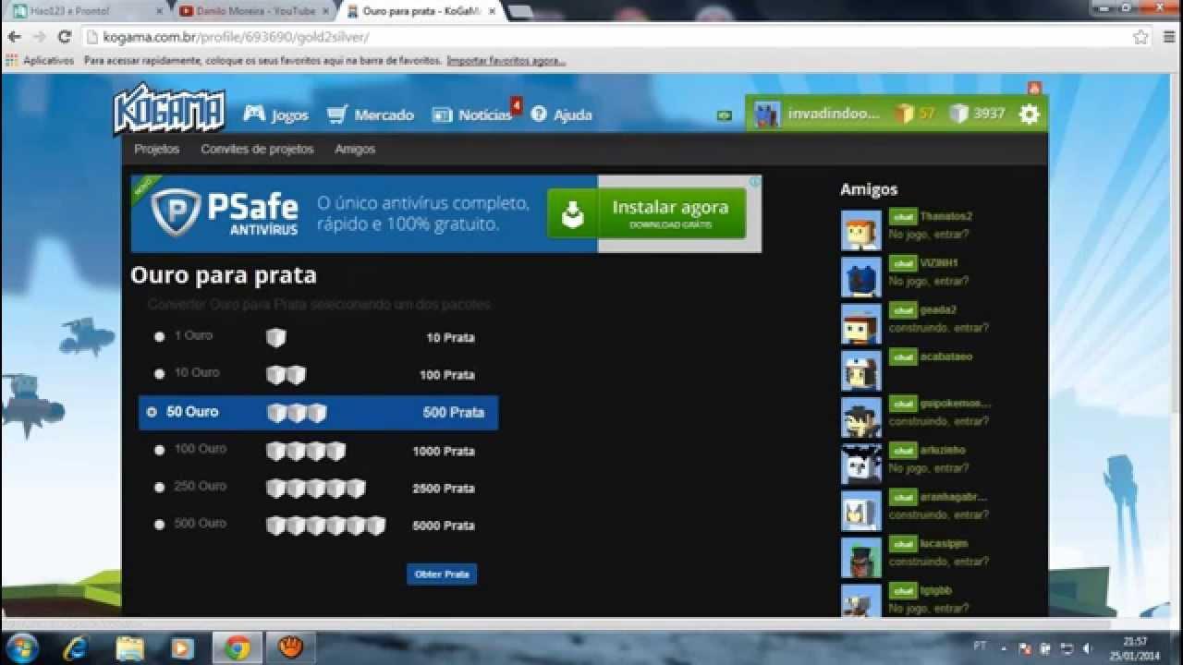Select the 500 Ouro radio option
The image size is (1183, 665).
(159, 525)
